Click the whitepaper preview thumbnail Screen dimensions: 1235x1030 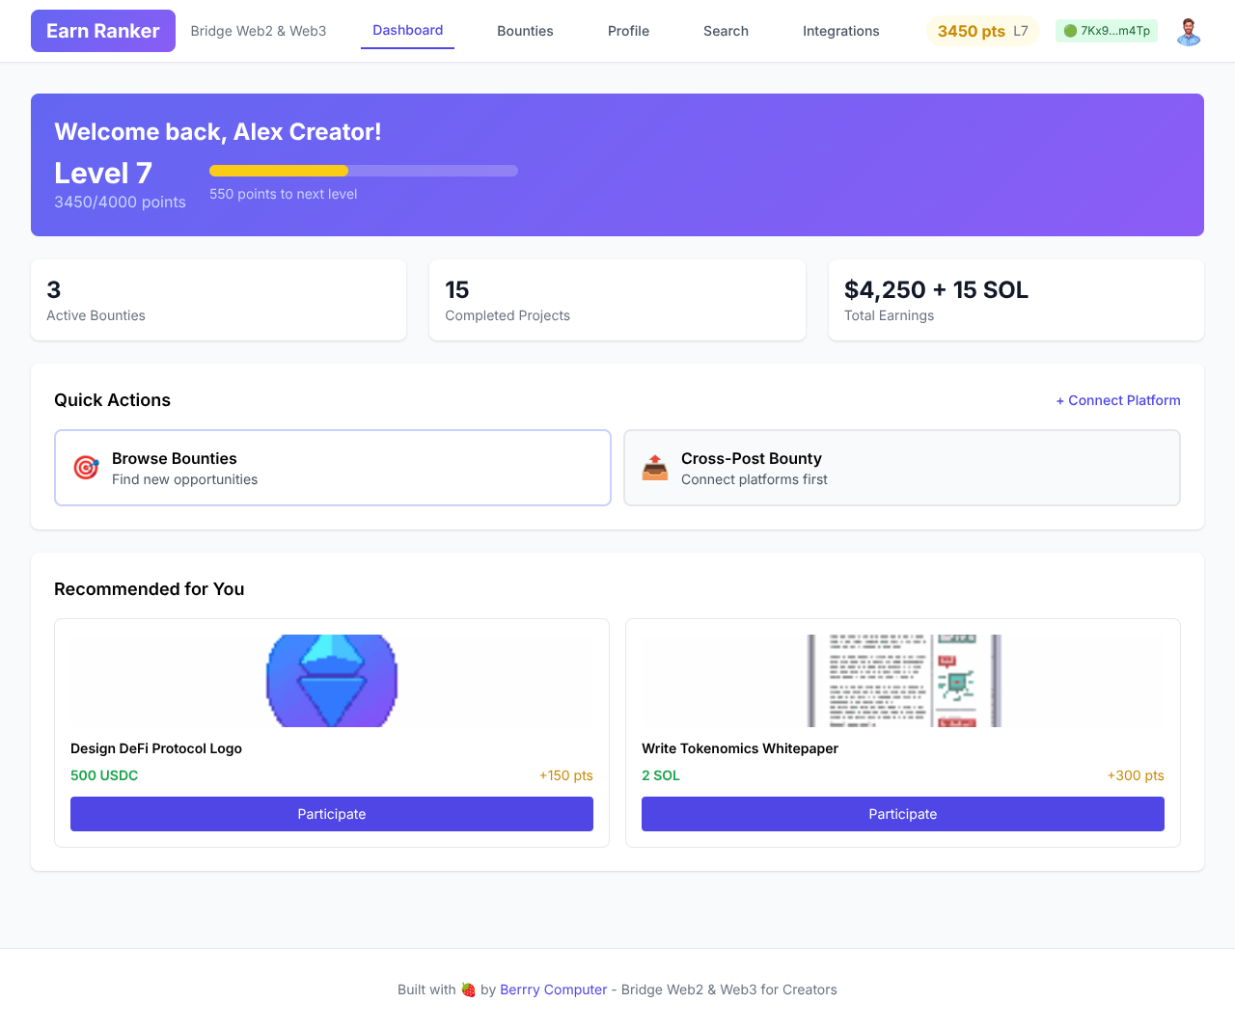coord(902,680)
